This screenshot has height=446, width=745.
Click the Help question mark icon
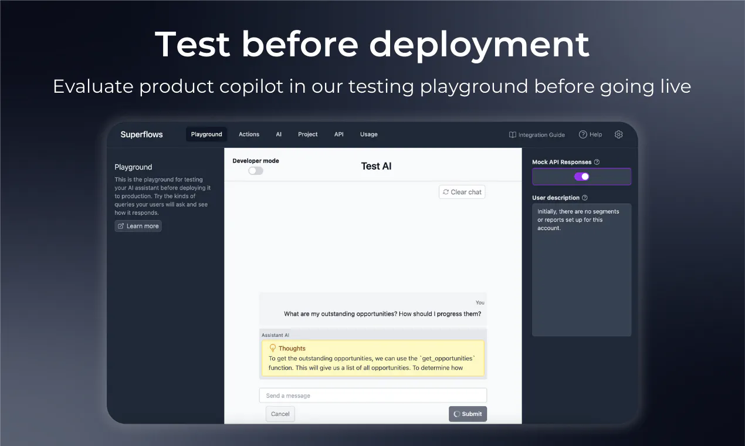tap(583, 134)
